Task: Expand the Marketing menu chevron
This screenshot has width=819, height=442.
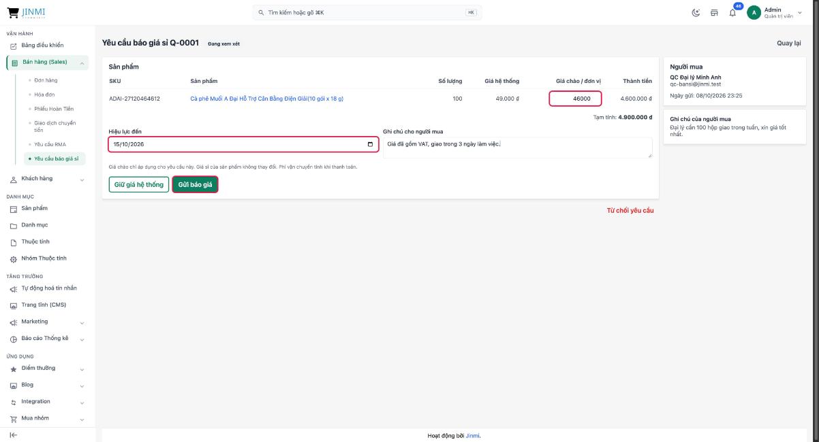Action: point(82,322)
